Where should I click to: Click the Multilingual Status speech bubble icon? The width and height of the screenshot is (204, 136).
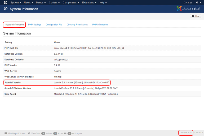pos(6,133)
